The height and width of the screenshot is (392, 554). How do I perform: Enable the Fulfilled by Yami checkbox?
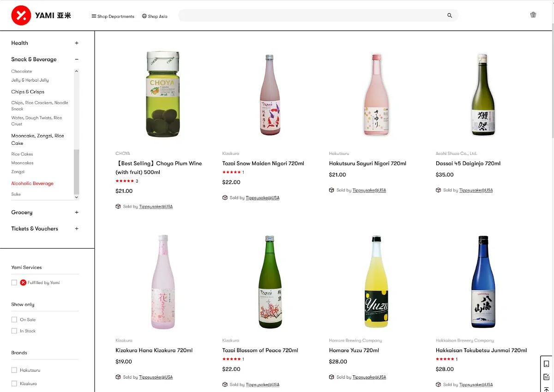click(x=14, y=283)
